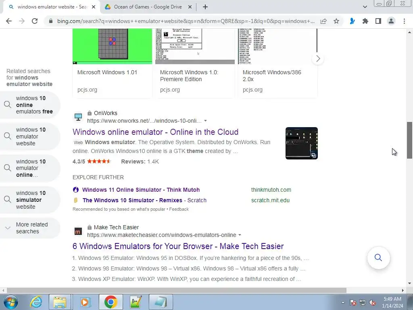413x310 pixels.
Task: Open the Microsoft Windows 1.01 card thumbnail
Action: (x=112, y=46)
